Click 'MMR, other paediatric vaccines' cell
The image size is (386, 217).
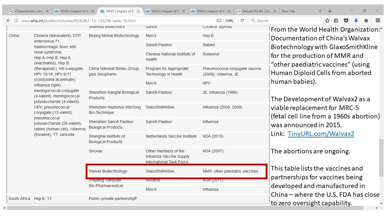230,171
